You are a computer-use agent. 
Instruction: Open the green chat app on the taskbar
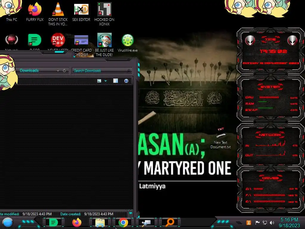tap(54, 222)
